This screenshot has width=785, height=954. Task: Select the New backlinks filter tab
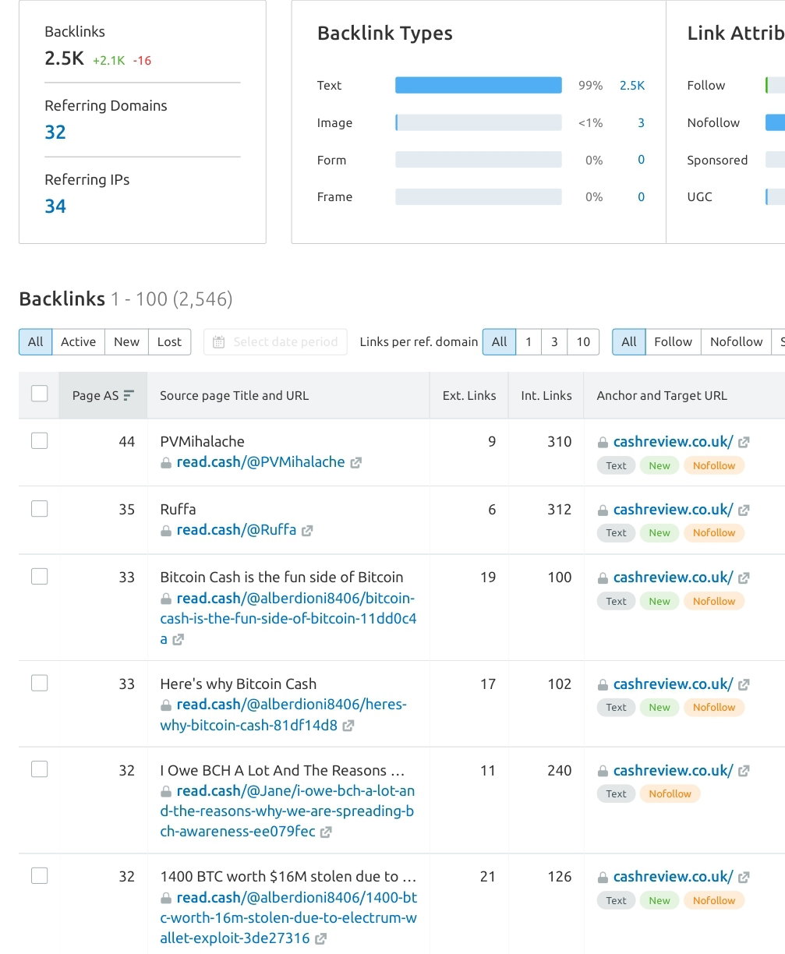pyautogui.click(x=126, y=342)
